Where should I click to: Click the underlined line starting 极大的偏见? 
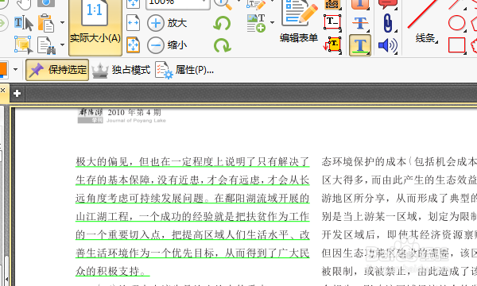click(192, 161)
